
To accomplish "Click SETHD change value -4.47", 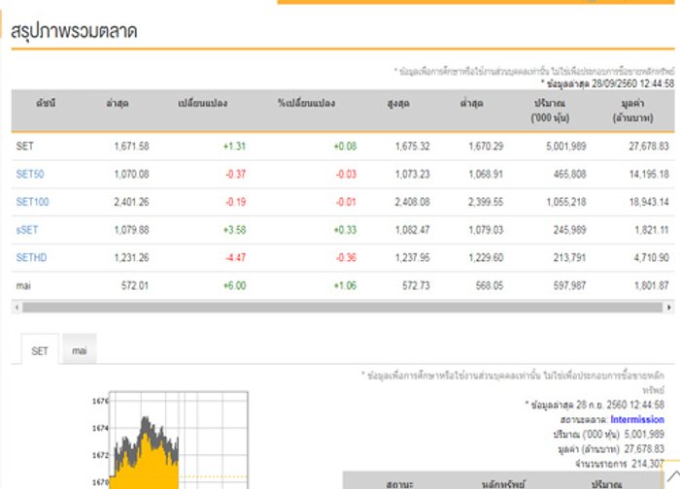I will (x=235, y=258).
